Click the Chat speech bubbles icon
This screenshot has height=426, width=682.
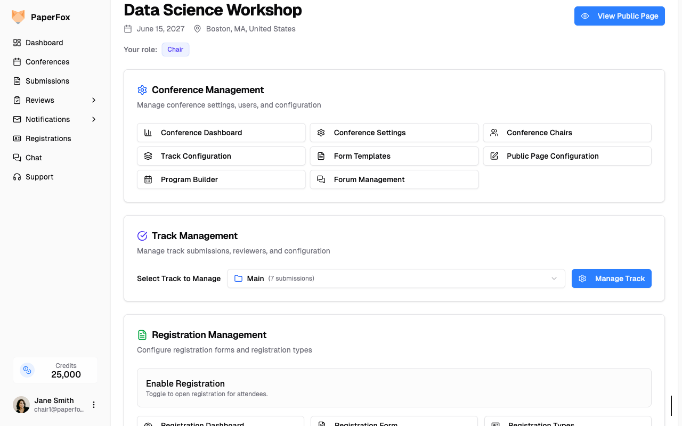[x=17, y=158]
